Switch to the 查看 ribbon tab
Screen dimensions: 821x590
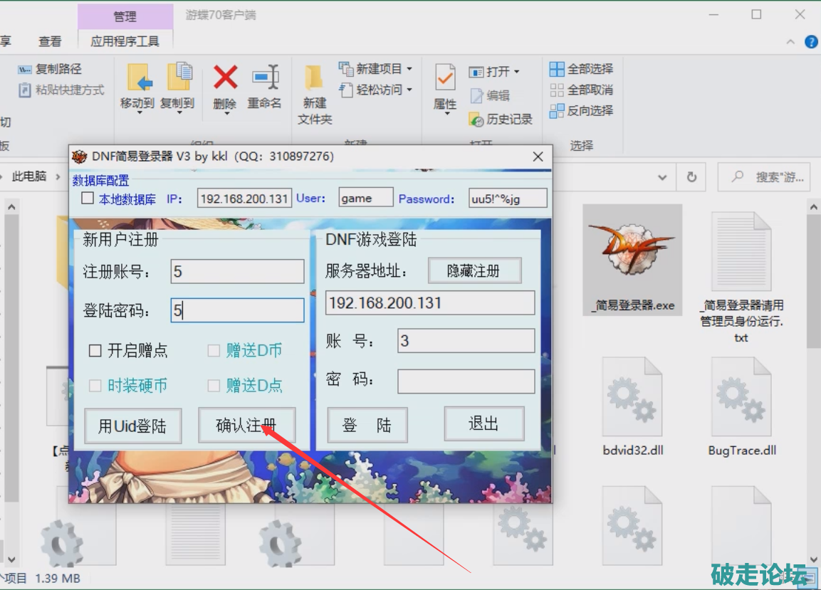tap(50, 41)
